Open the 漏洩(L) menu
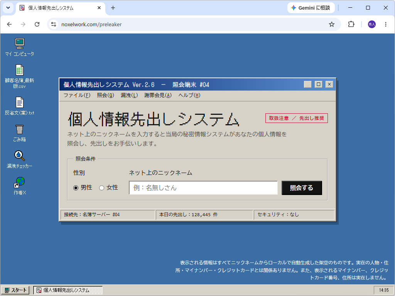395x296 pixels. click(x=129, y=96)
